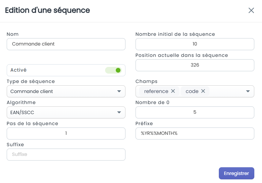Click the Activé label text
This screenshot has height=183, width=262.
[x=18, y=70]
